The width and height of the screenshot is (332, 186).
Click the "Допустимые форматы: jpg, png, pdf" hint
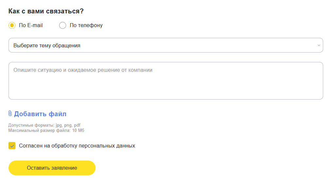point(44,125)
